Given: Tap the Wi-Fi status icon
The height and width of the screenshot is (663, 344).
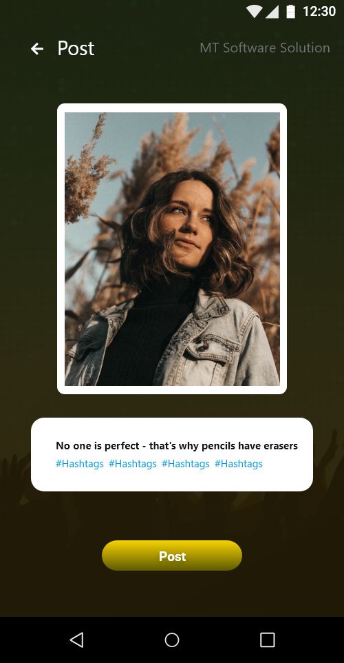Looking at the screenshot, I should pyautogui.click(x=255, y=12).
